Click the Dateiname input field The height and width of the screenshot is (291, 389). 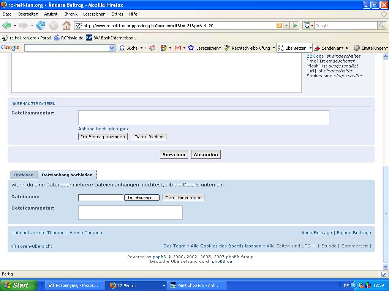[x=101, y=198]
